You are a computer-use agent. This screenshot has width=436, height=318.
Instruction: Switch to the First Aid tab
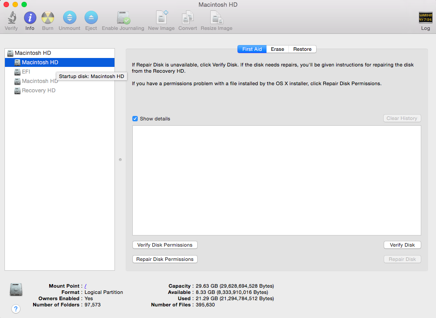252,49
